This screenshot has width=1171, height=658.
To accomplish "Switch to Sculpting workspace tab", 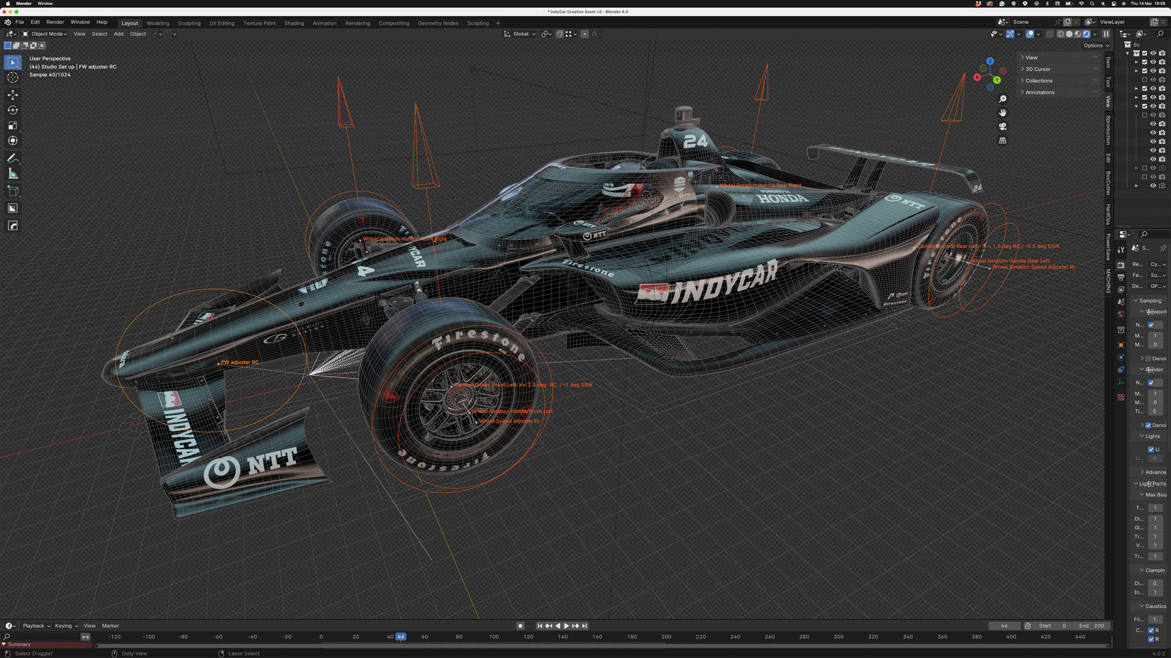I will coord(189,23).
